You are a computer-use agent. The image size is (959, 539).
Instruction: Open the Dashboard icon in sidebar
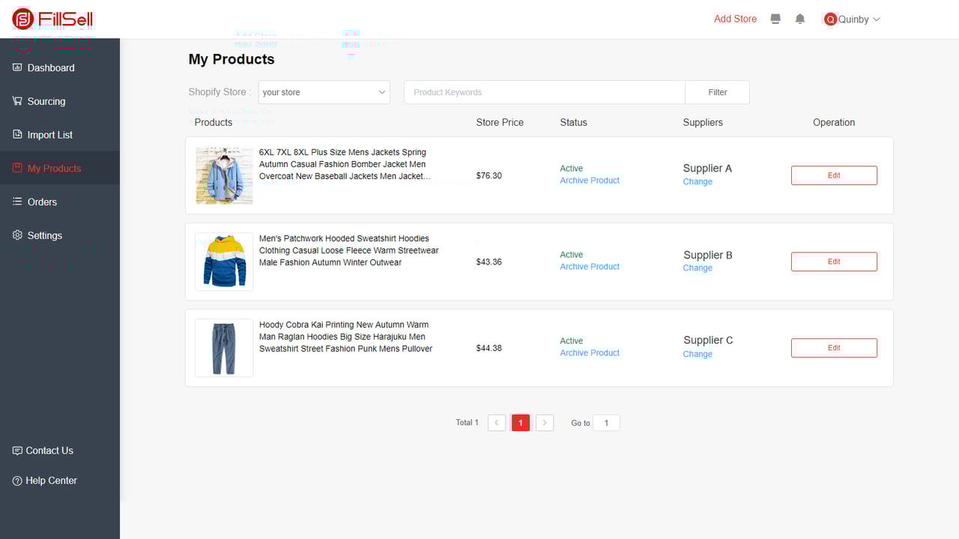click(x=17, y=67)
